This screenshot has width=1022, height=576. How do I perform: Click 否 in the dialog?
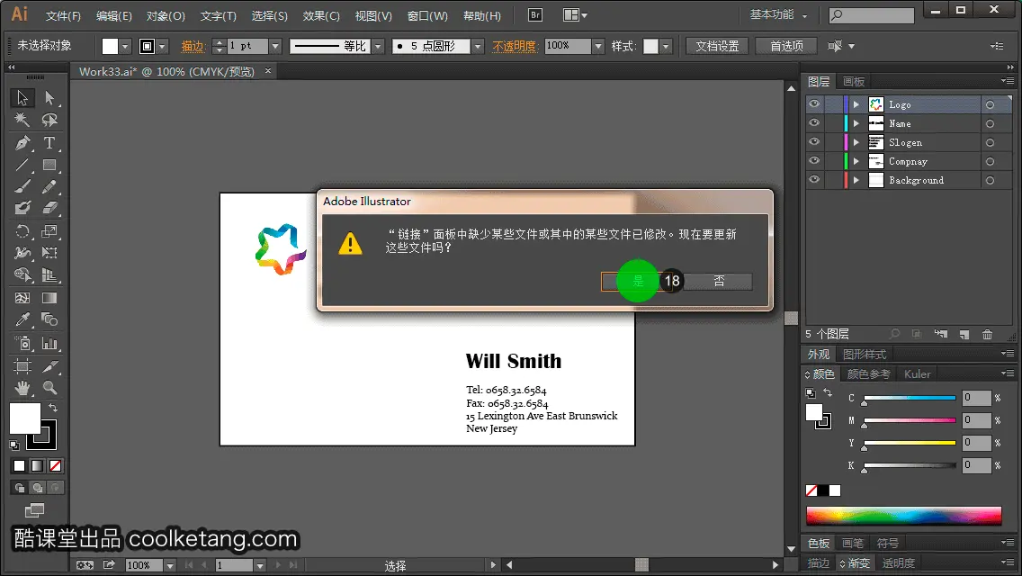pos(719,281)
